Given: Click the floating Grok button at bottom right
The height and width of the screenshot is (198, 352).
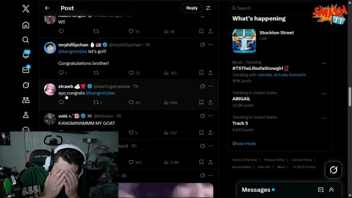Looking at the screenshot, I should pos(333,170).
